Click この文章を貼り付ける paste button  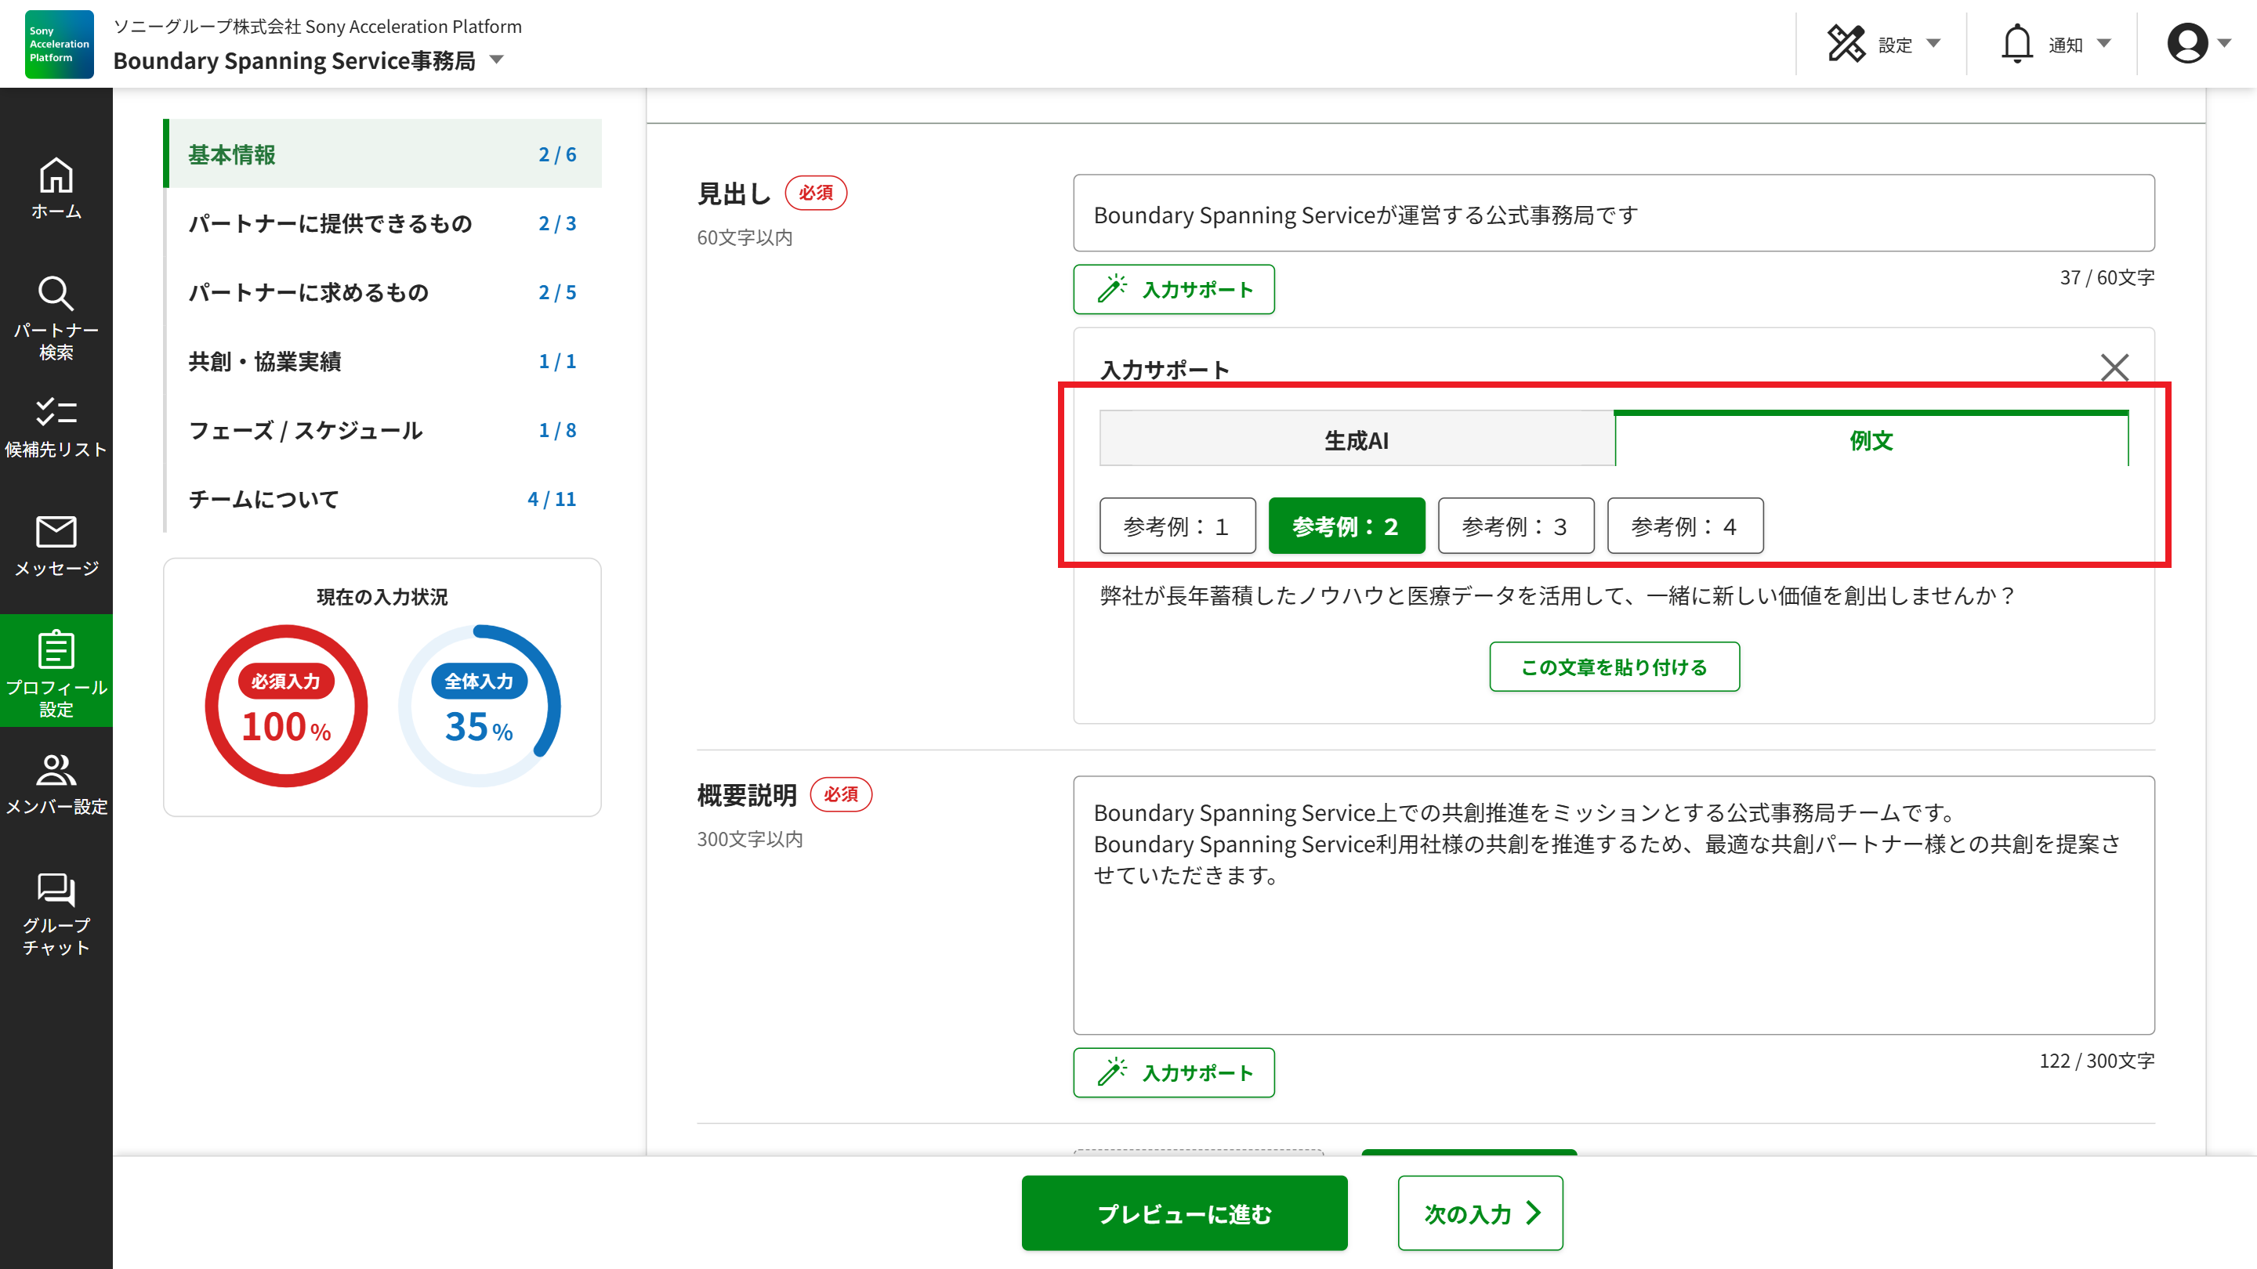(x=1614, y=667)
